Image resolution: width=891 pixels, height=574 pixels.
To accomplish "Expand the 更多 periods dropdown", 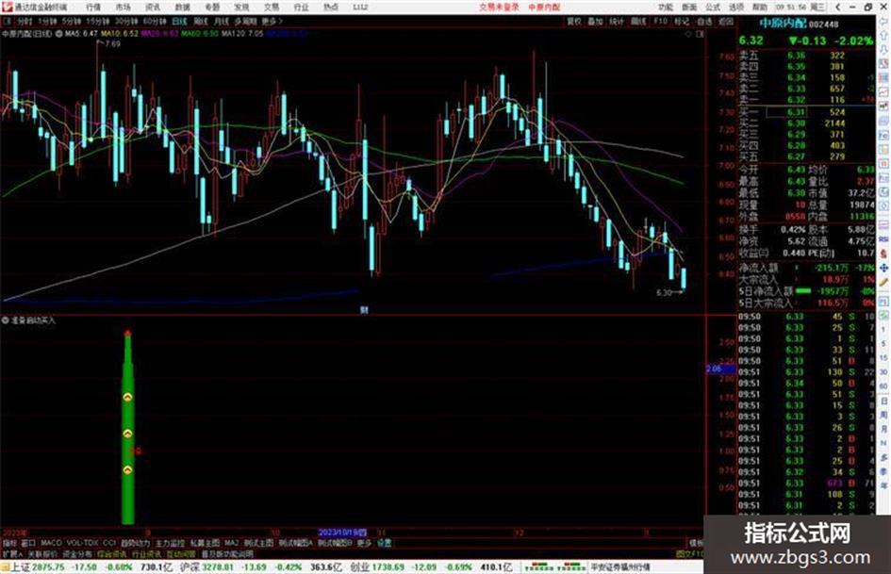I will (272, 21).
